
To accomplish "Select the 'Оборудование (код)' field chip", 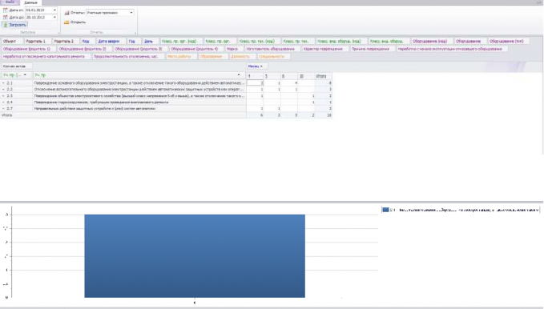I will tap(432, 42).
